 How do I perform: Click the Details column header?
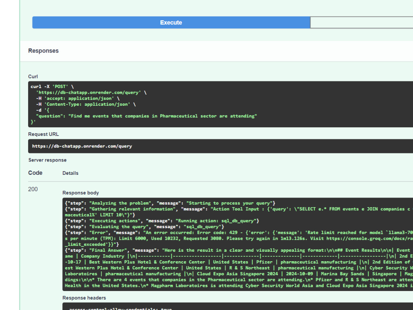70,173
